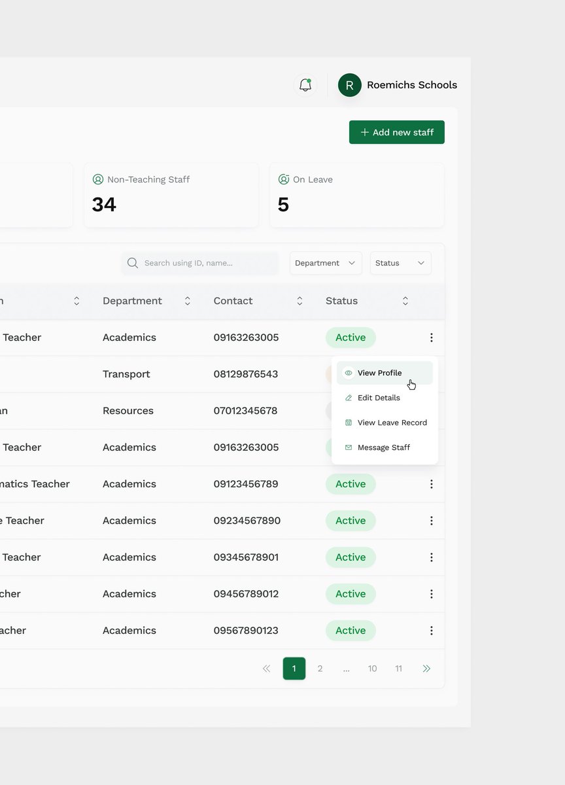Viewport: 565px width, 785px height.
Task: Click the calendar icon beside View Leave Record
Action: click(349, 423)
